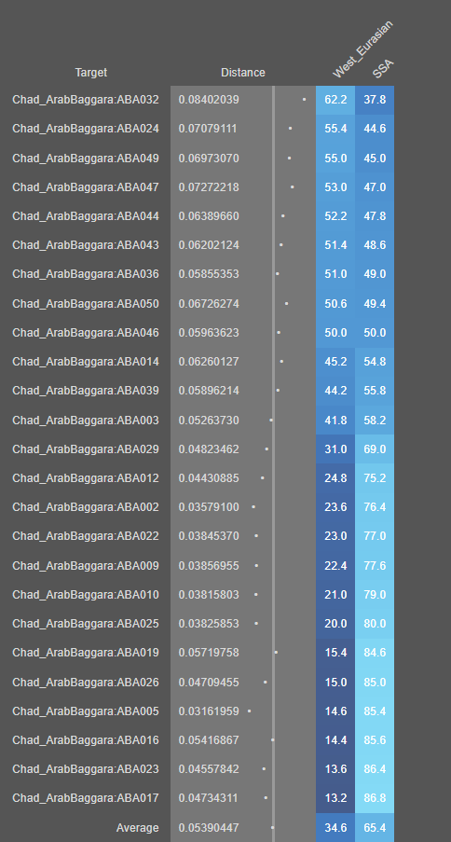Click distance value 0.06973070

coord(209,159)
